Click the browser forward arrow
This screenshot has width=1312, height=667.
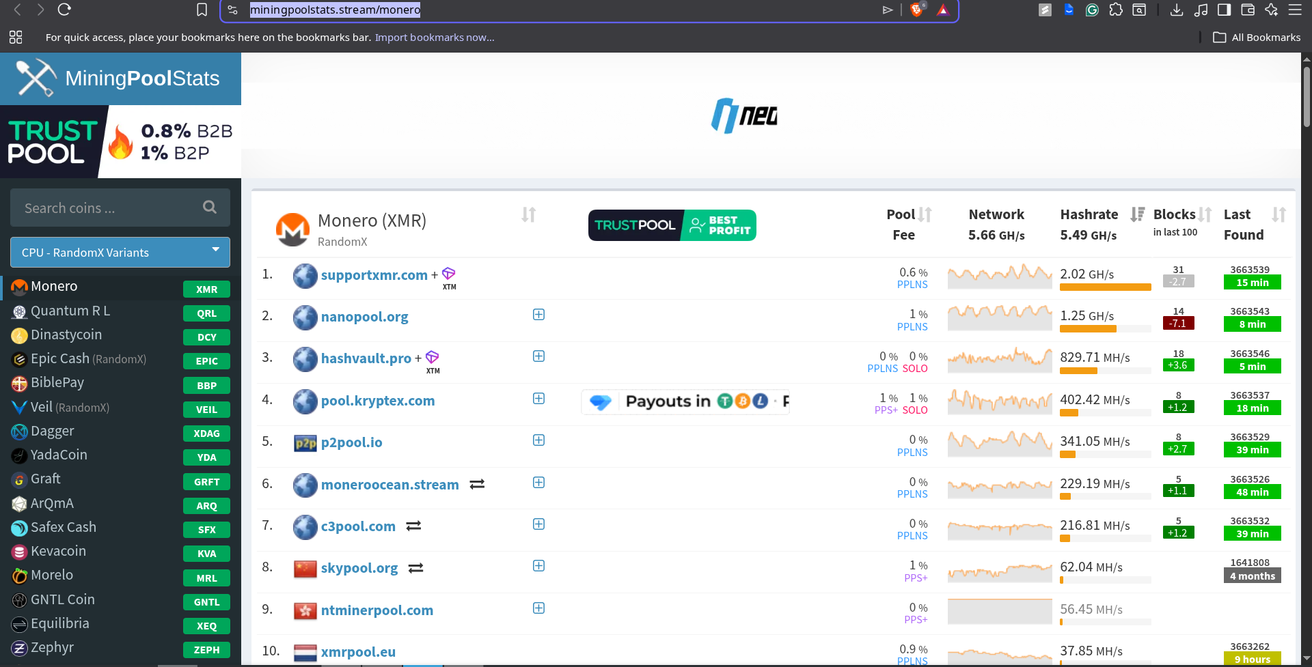pos(40,10)
